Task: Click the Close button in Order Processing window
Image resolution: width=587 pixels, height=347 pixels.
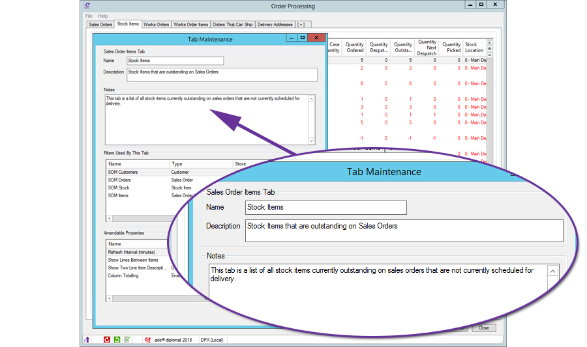Action: (x=484, y=327)
